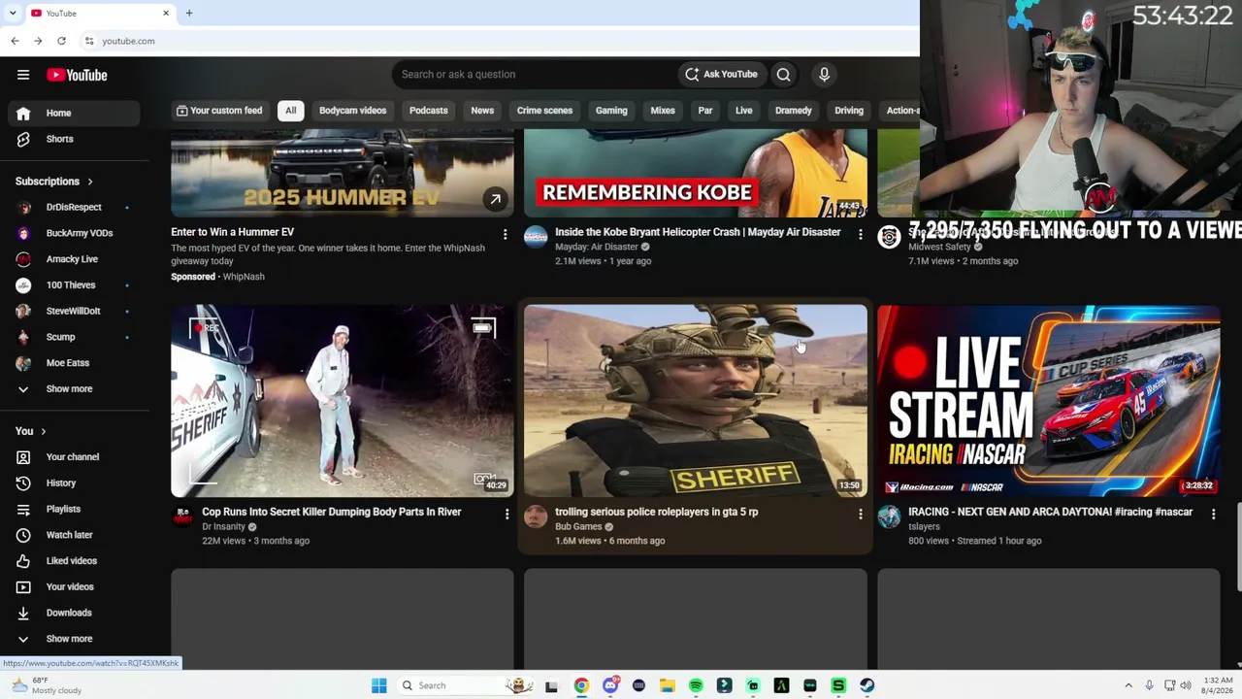The height and width of the screenshot is (699, 1242).
Task: Open the YouTube guide hamburger menu
Action: click(23, 75)
